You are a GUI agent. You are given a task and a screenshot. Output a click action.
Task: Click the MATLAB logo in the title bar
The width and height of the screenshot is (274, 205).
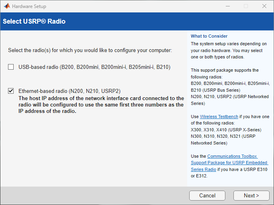tap(7, 6)
